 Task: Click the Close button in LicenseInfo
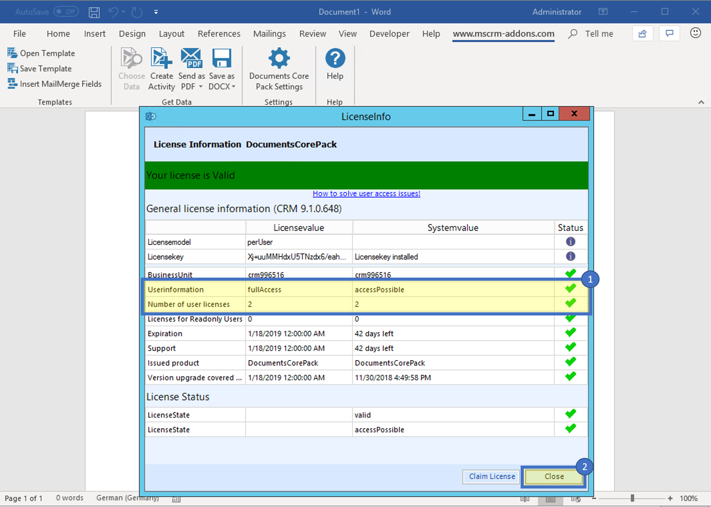click(554, 477)
